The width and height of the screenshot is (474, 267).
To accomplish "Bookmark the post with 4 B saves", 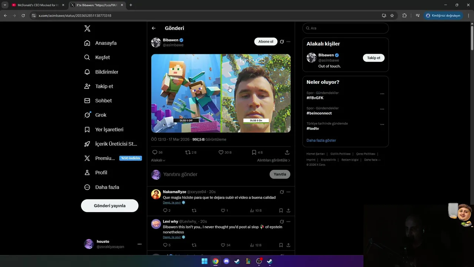I will [x=254, y=152].
